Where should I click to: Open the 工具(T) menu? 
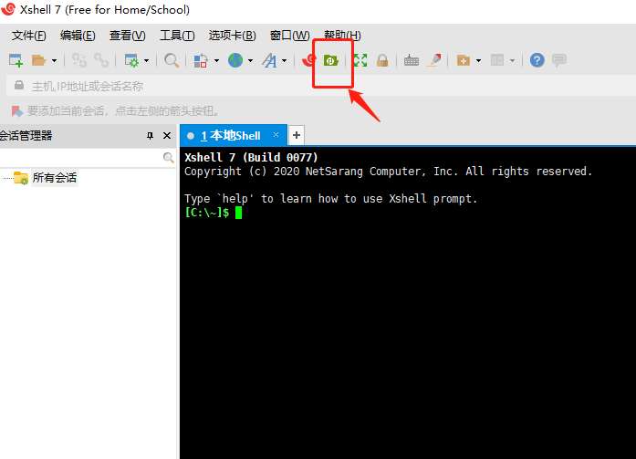[x=177, y=36]
